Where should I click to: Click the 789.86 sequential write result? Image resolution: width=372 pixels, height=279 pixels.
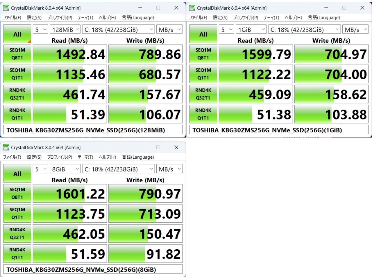146,54
